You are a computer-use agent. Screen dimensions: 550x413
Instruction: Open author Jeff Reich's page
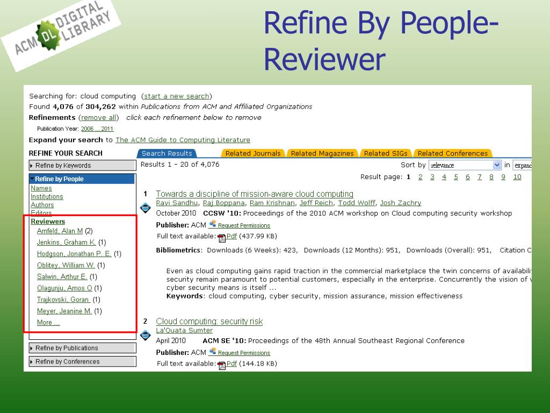click(316, 203)
